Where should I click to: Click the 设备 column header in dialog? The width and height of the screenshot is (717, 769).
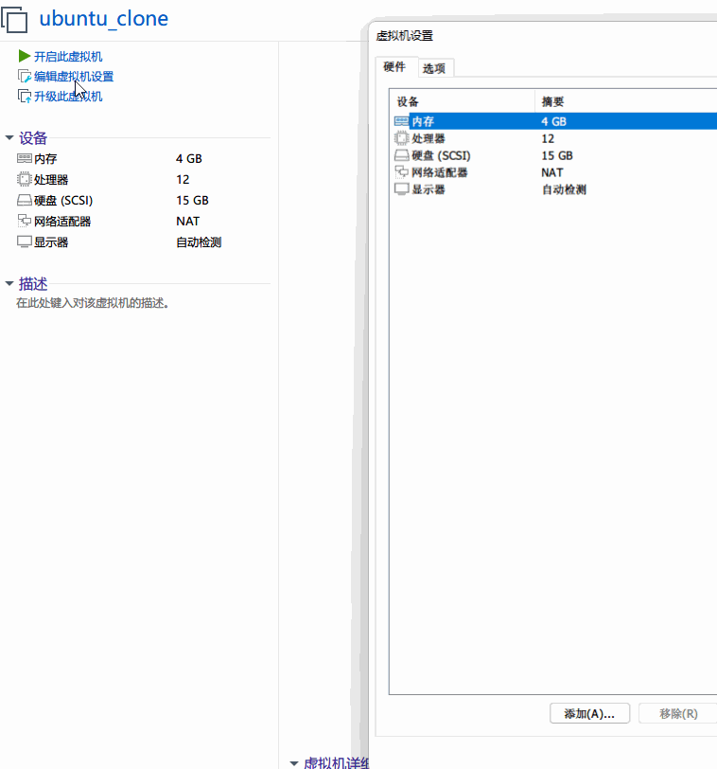coord(462,101)
